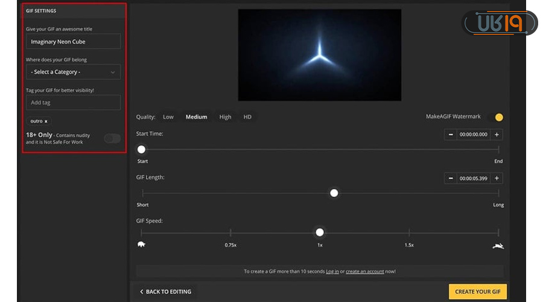
Task: Toggle the MakeAGIF Watermark switch
Action: coord(496,117)
